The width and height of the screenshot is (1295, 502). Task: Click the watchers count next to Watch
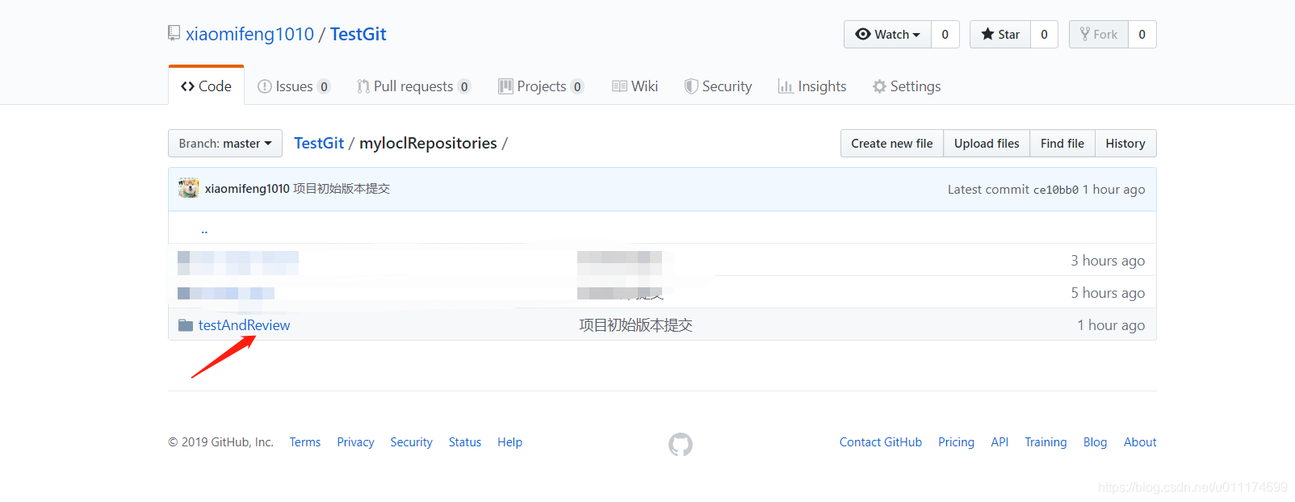945,34
